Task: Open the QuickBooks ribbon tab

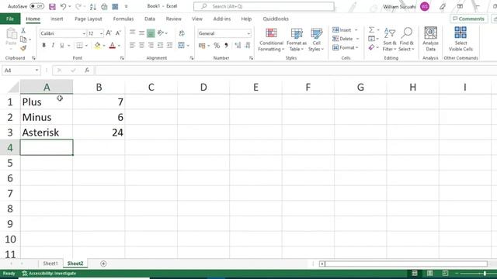Action: click(276, 19)
